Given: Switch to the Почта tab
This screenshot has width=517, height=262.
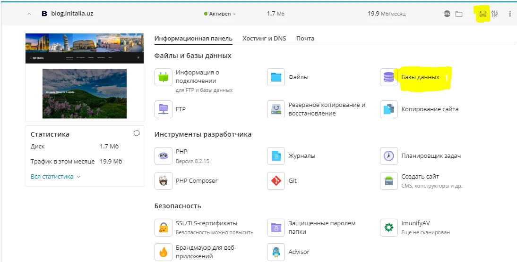Looking at the screenshot, I should click(x=305, y=39).
